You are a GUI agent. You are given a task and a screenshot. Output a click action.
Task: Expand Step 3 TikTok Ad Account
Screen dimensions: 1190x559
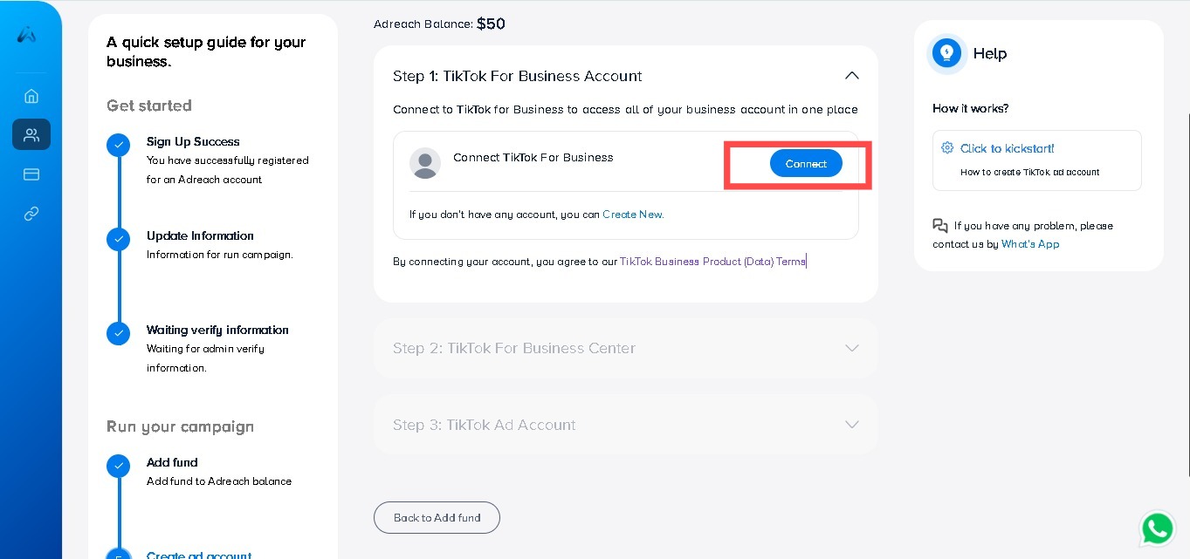pyautogui.click(x=852, y=425)
